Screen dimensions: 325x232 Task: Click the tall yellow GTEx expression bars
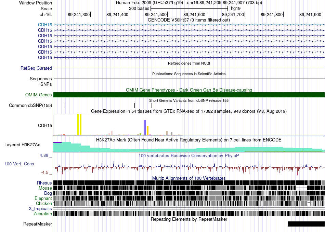pyautogui.click(x=79, y=125)
